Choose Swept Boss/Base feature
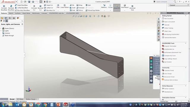Viewport: 190px width, 107px height. pos(21,5)
